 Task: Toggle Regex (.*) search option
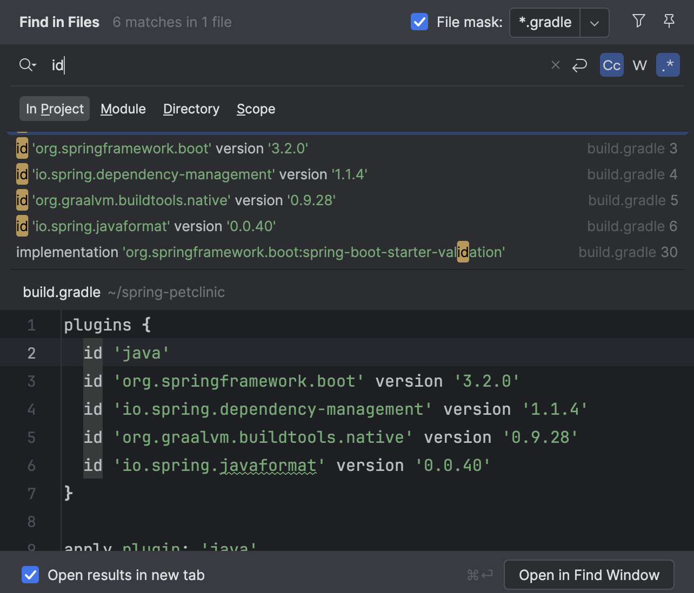(x=668, y=65)
